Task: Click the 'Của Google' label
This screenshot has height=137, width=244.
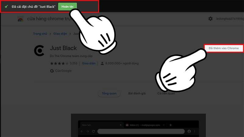Action: pos(63,71)
